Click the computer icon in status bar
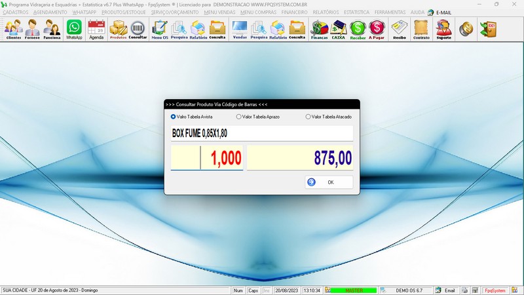 [x=475, y=290]
